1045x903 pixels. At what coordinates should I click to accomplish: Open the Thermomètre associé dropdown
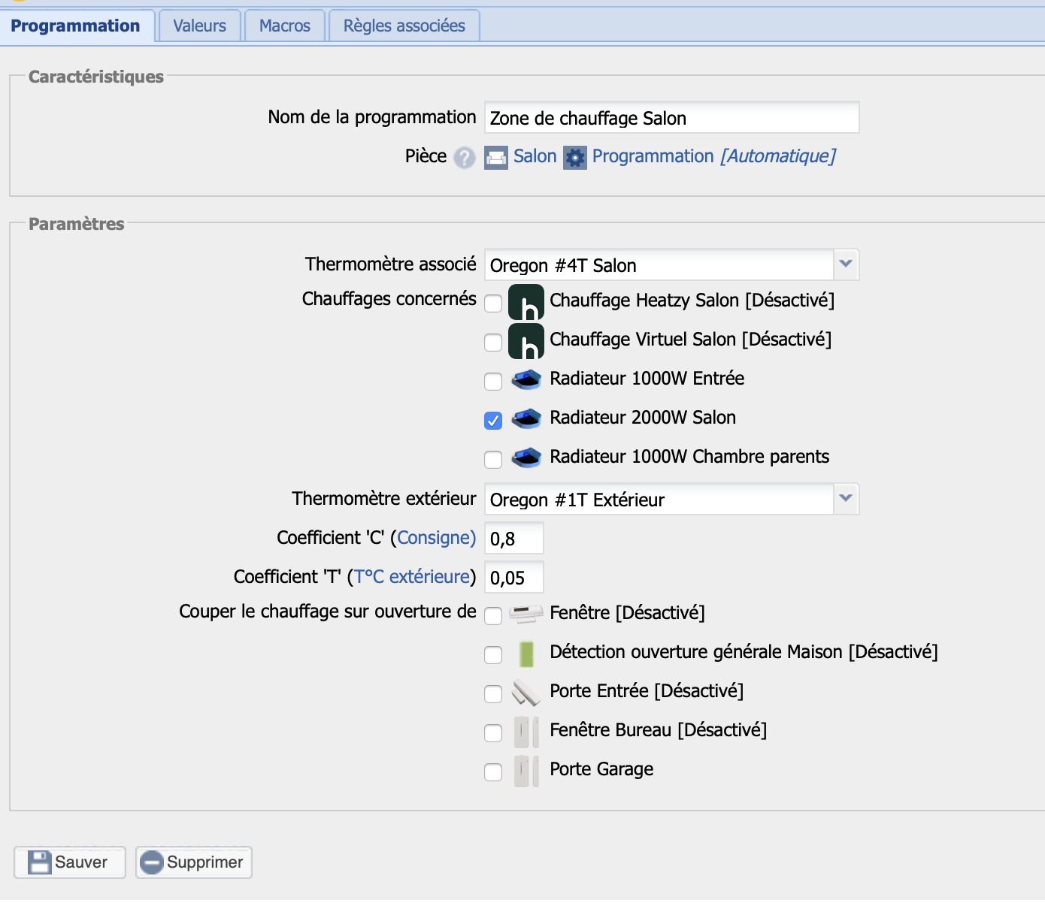coord(846,264)
